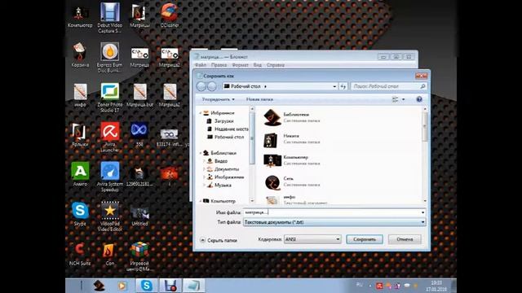Image resolution: width=522 pixels, height=293 pixels.
Task: Open the Вид menu in Notepad
Action: point(258,65)
